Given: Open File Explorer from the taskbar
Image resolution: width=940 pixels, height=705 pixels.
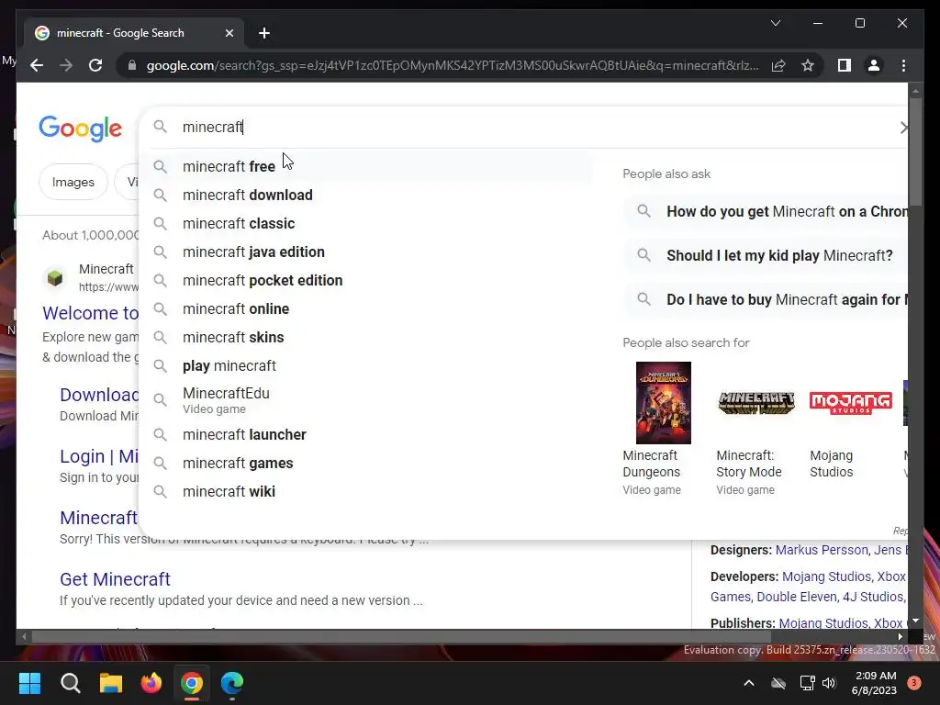Looking at the screenshot, I should pos(111,683).
